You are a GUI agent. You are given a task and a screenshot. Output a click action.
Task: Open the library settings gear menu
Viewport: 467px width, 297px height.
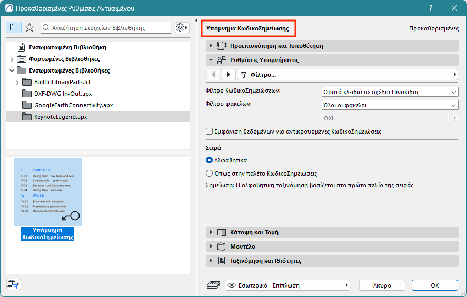tap(182, 27)
